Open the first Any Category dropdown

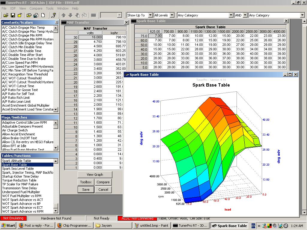pos(231,15)
